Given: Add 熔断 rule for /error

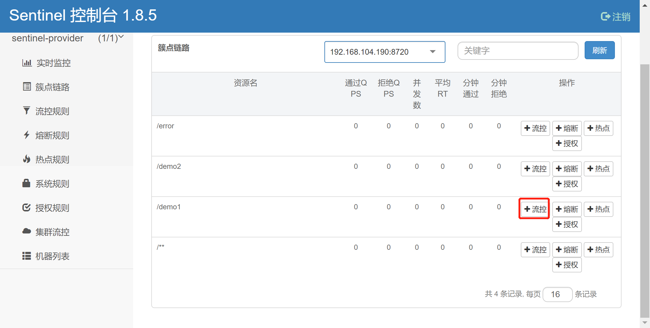Looking at the screenshot, I should point(567,128).
